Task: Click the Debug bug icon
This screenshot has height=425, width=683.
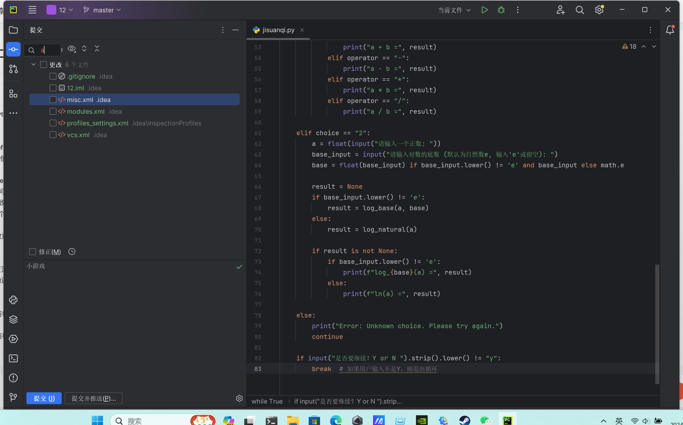Action: (501, 10)
